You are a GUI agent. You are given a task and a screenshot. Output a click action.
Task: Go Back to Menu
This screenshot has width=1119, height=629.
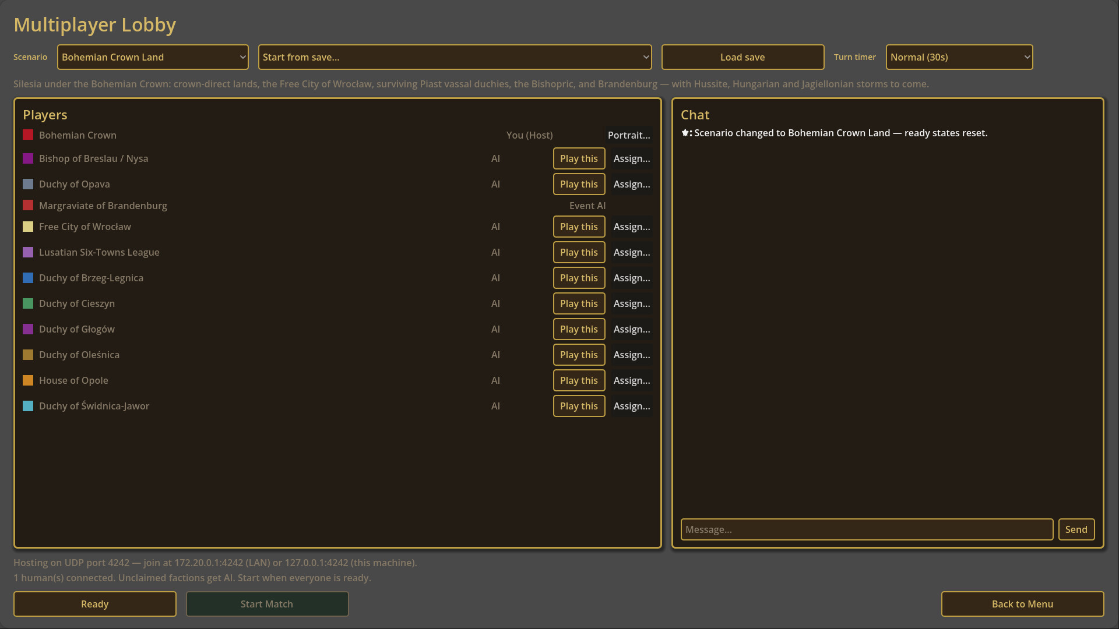(x=1022, y=604)
